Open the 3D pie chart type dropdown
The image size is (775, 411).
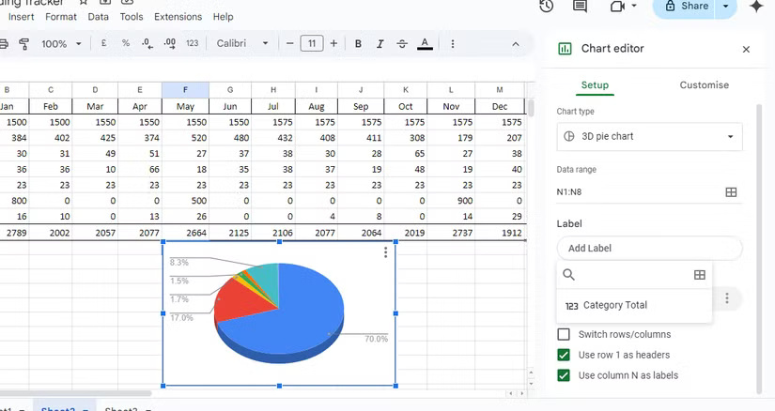[x=649, y=137]
